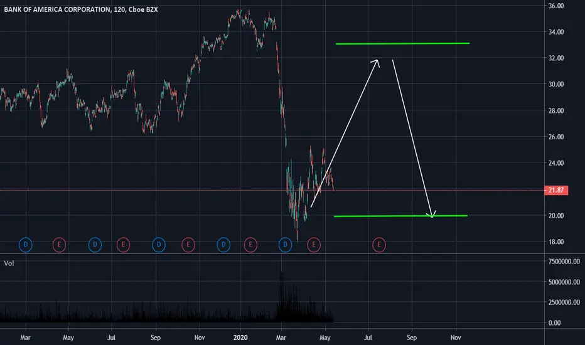The image size is (585, 345).
Task: Open the earnings E marker between March and May 2019
Action: pos(59,245)
